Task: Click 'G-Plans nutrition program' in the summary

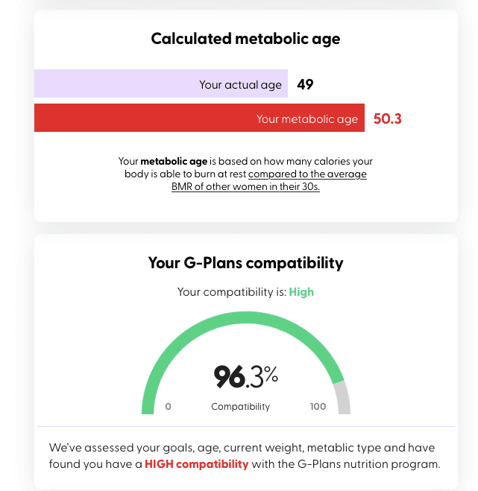Action: tap(368, 463)
